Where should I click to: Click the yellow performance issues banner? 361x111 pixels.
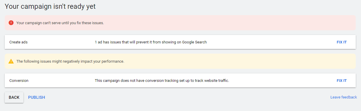click(x=180, y=61)
